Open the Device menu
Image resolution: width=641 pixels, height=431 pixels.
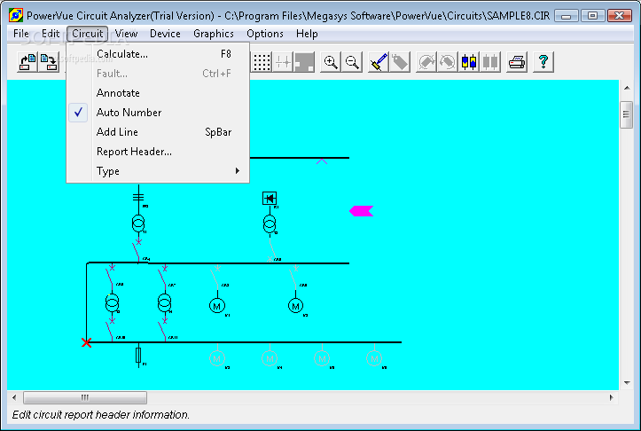click(x=165, y=34)
